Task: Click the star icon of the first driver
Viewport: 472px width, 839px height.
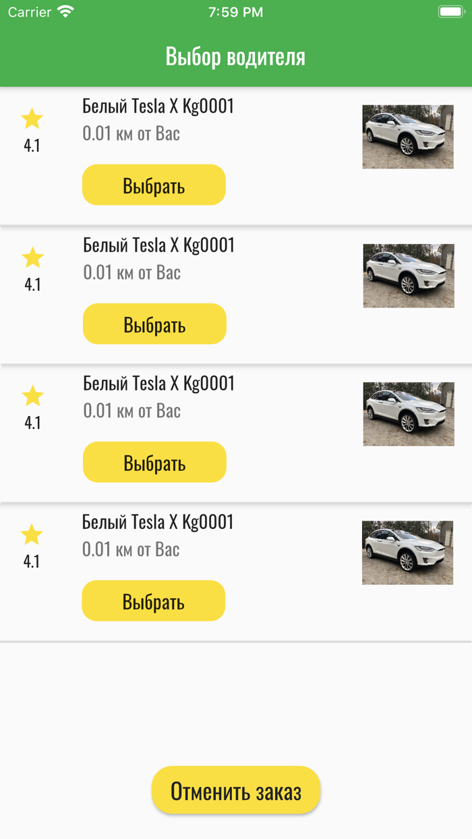Action: click(32, 119)
